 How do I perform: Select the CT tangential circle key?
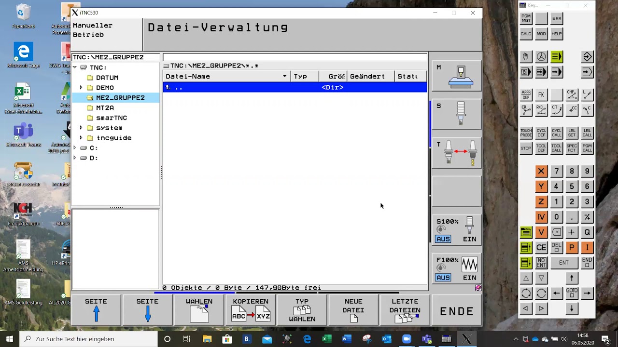pyautogui.click(x=557, y=110)
